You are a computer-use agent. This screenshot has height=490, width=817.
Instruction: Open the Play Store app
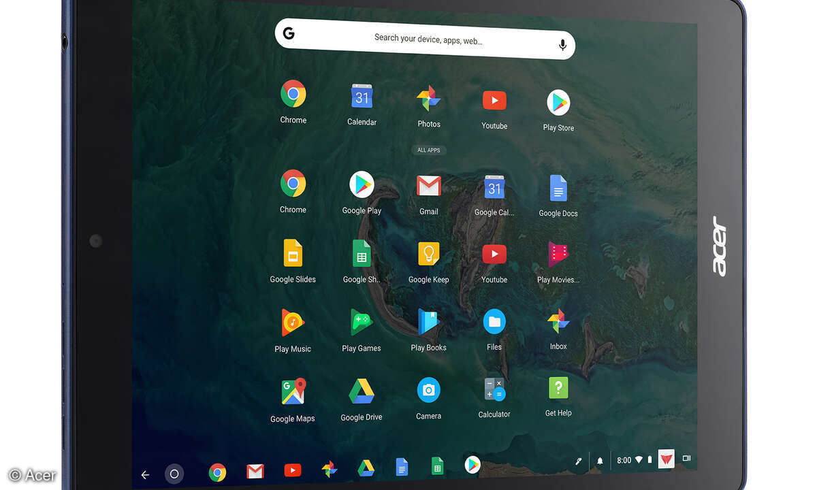pos(558,103)
